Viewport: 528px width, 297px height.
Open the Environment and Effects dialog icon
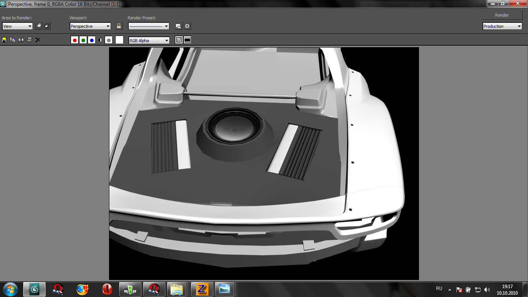[187, 26]
